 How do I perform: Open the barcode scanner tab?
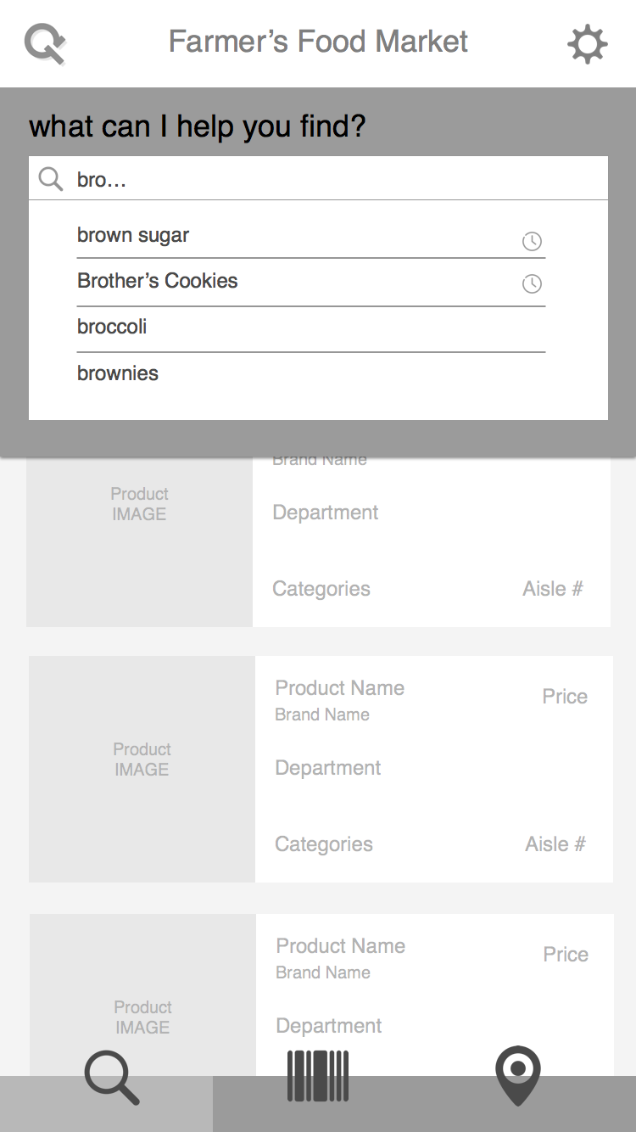[x=318, y=1076]
